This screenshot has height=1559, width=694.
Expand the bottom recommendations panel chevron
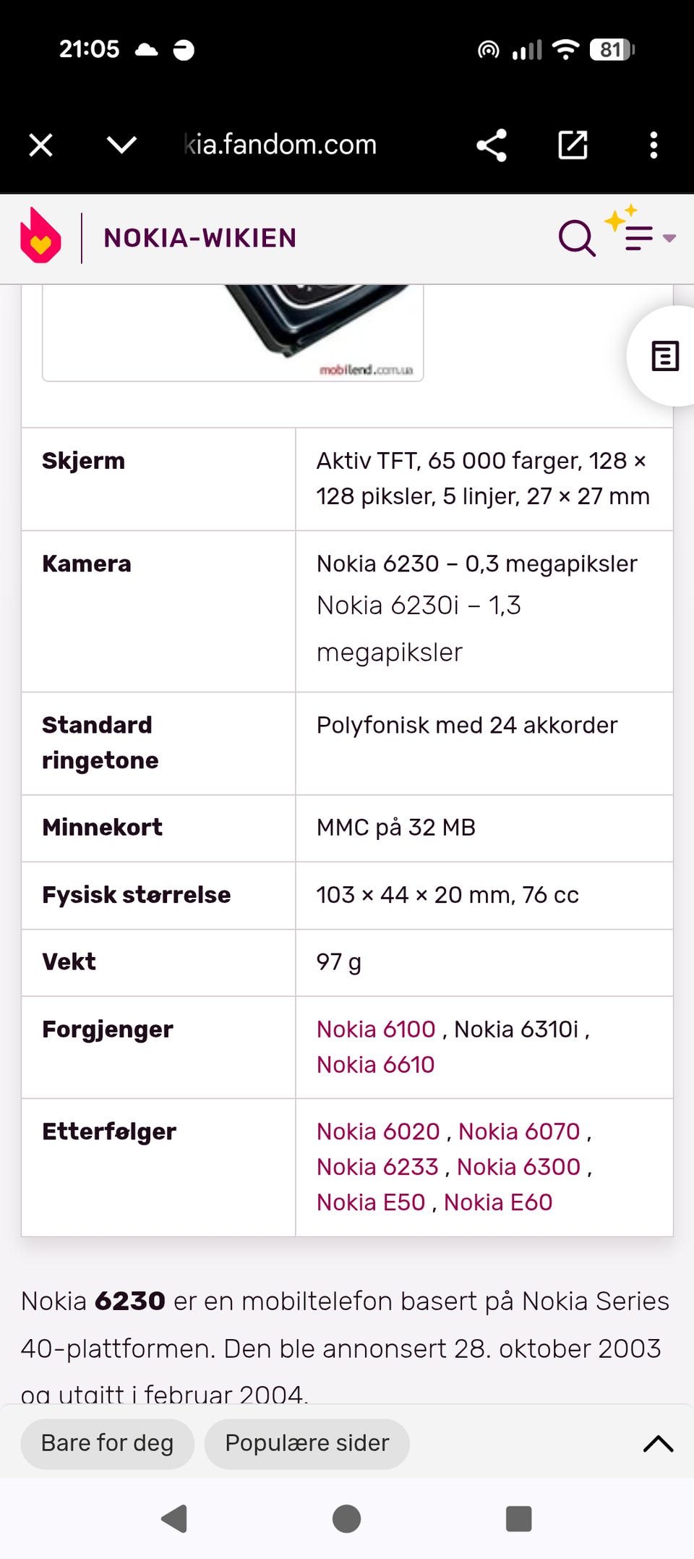coord(658,1443)
